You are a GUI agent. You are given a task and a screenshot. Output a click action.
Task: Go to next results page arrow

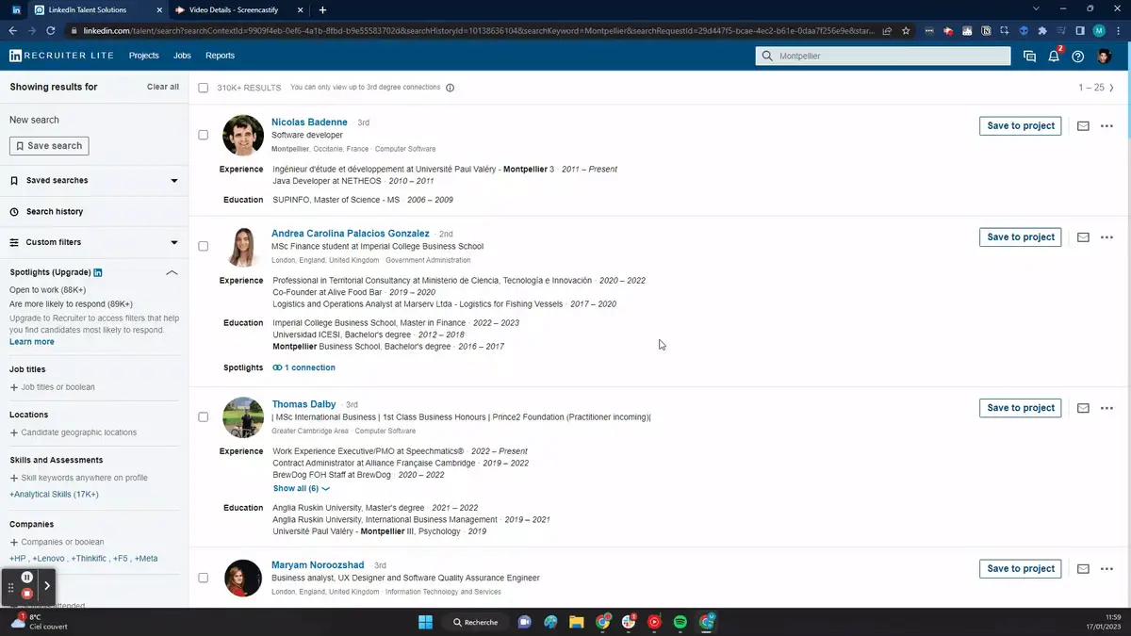[x=1111, y=88]
